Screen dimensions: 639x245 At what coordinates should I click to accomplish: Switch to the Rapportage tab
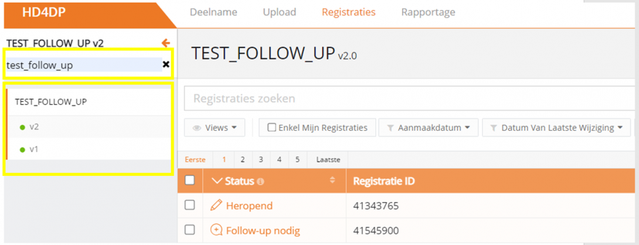428,12
